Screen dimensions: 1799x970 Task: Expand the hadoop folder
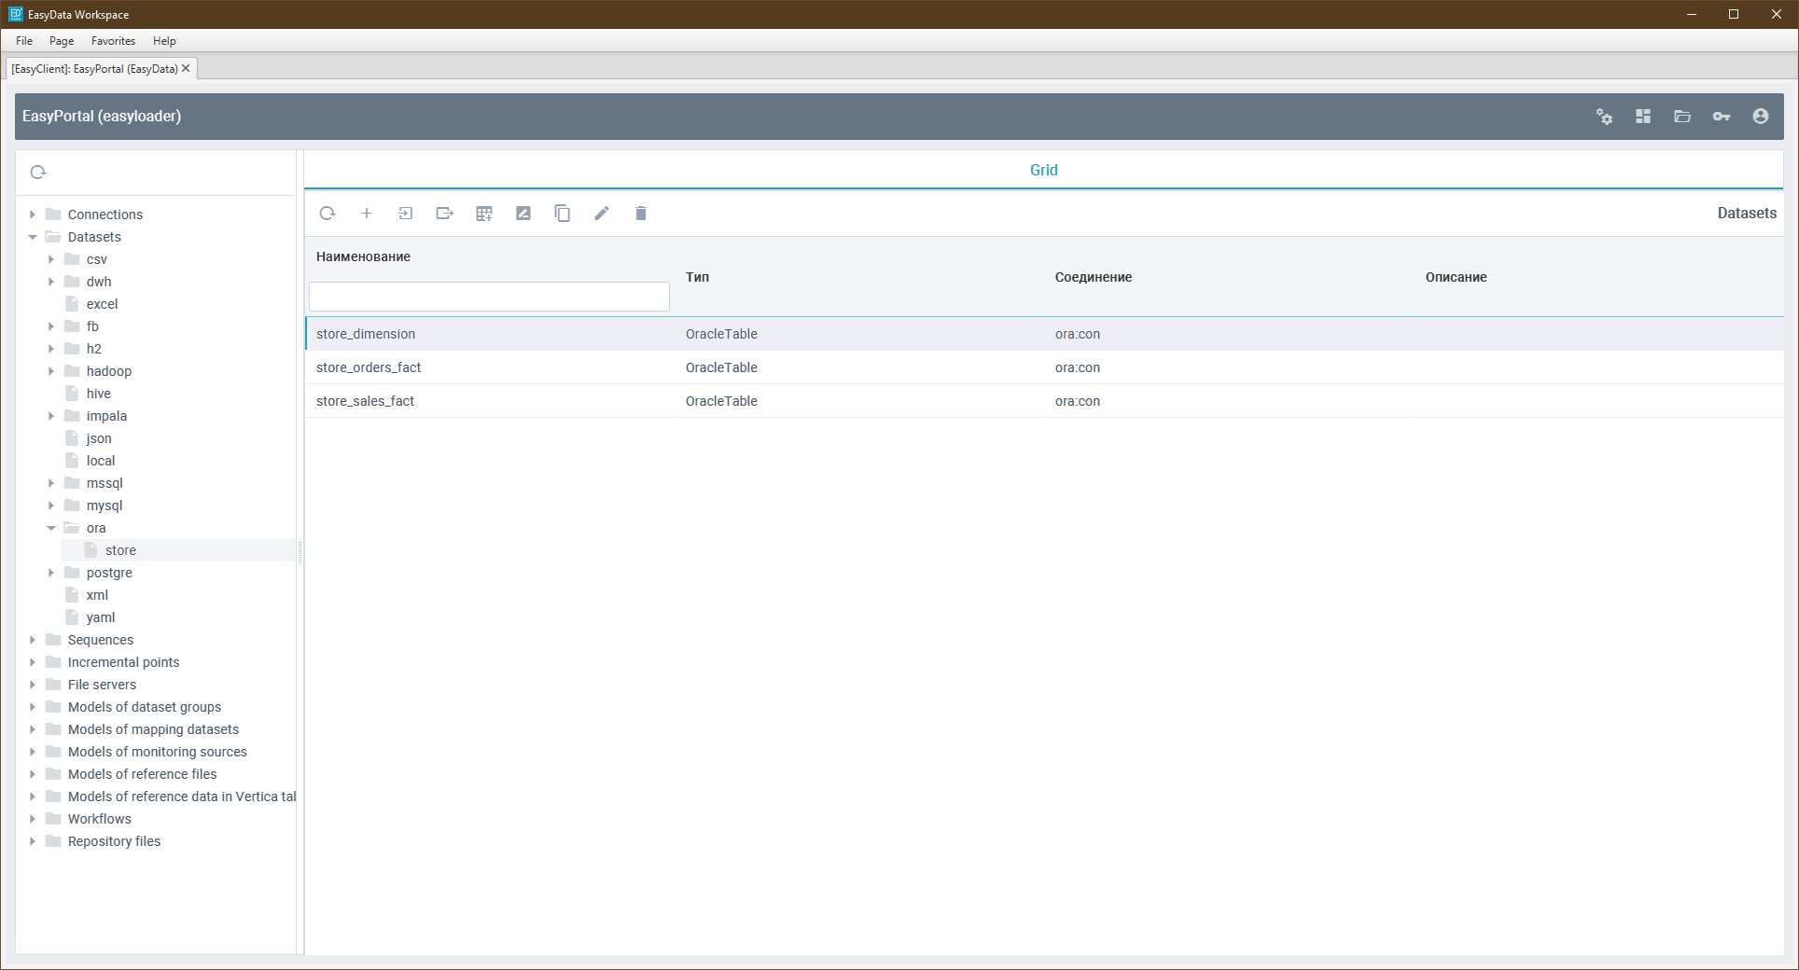51,371
